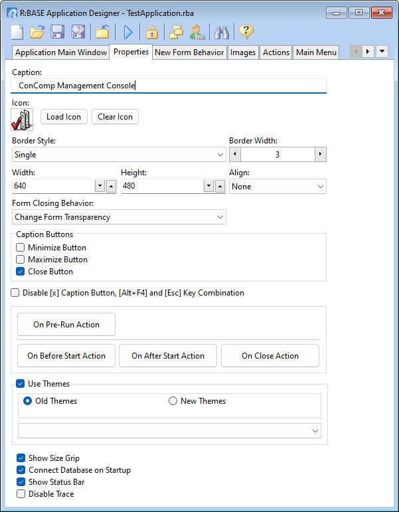Increase Width using the up spinner arrow

coord(112,186)
